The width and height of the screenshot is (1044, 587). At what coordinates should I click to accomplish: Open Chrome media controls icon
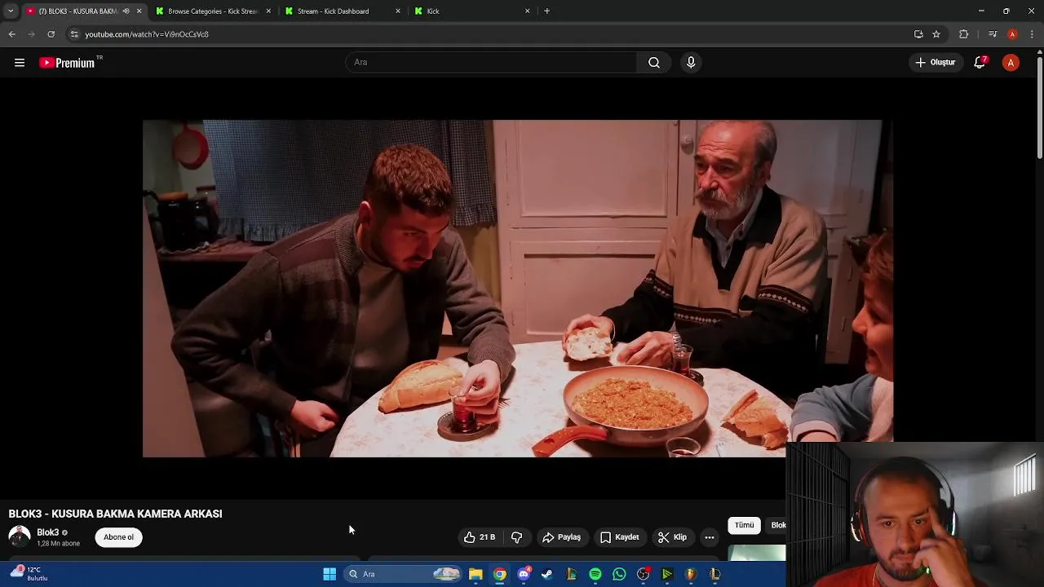pos(992,34)
